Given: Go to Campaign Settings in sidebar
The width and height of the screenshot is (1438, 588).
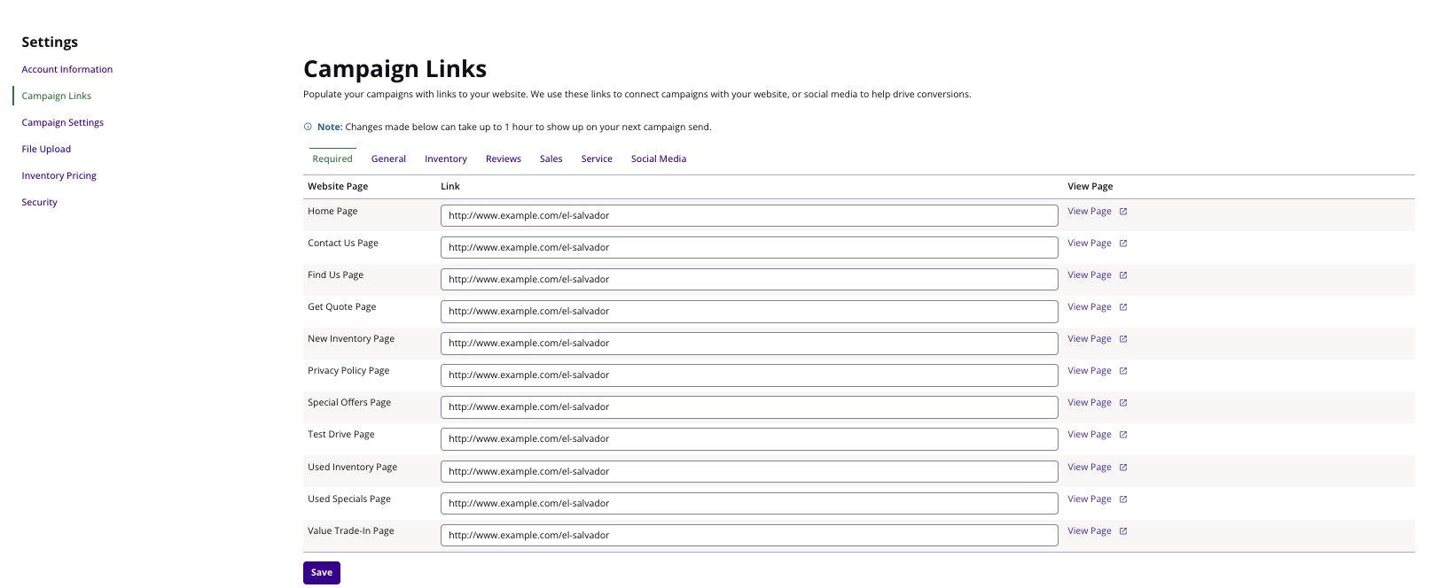Looking at the screenshot, I should [63, 122].
